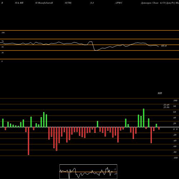The height and width of the screenshot is (179, 179).
Task: Click the 'Jpmorgan Chase & CO' title text
Action: [153, 3]
